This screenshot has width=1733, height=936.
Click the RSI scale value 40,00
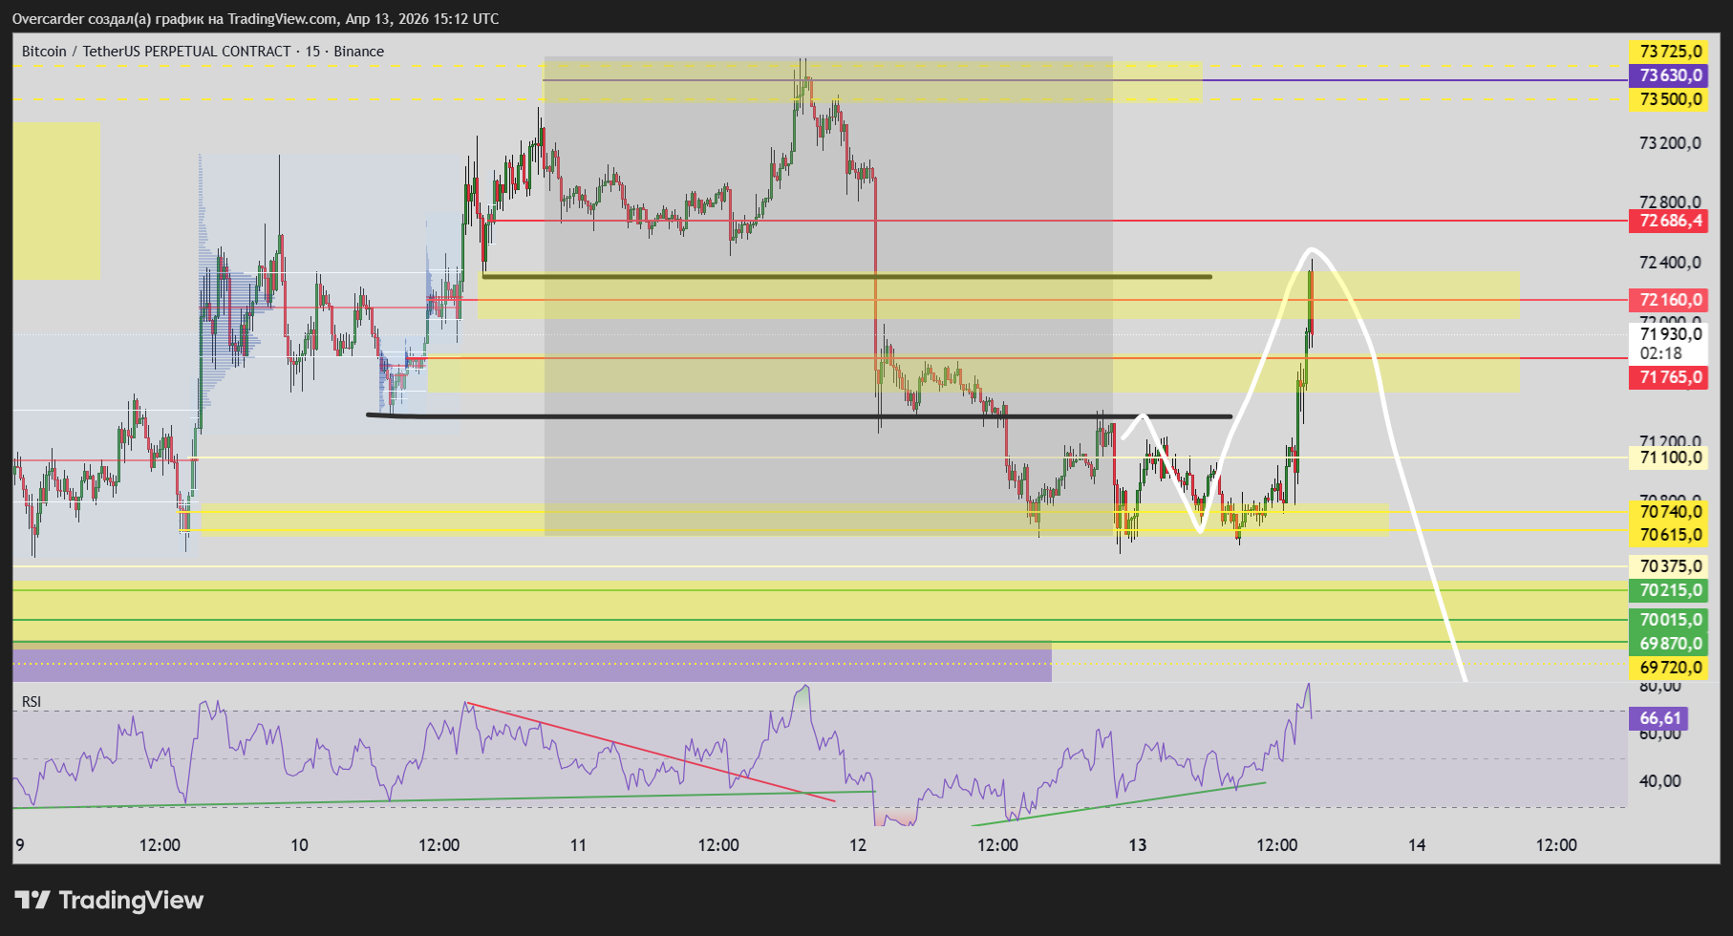[x=1659, y=781]
